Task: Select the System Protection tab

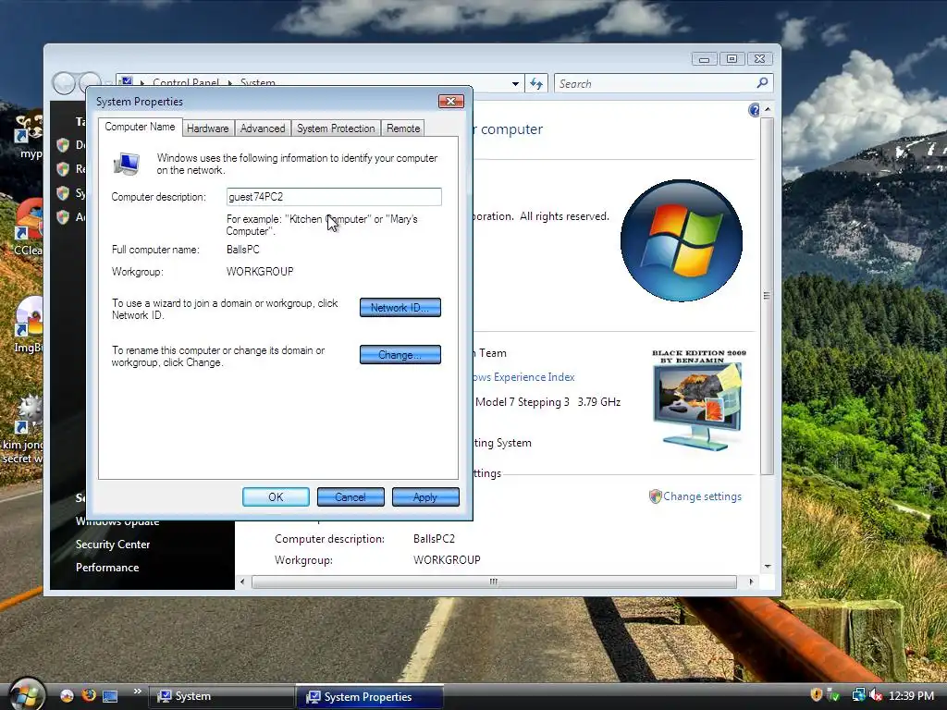Action: [336, 128]
